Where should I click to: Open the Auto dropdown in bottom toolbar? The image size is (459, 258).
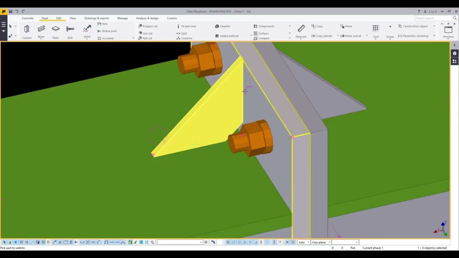tap(304, 242)
